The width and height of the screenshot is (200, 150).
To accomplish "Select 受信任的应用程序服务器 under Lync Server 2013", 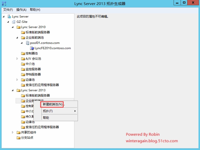I will point(42,127).
